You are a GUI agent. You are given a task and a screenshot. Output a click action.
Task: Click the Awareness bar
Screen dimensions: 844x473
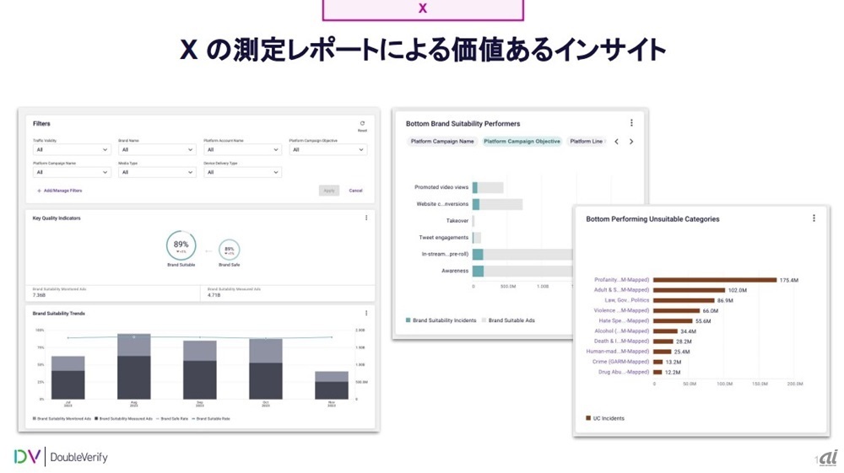coord(522,271)
